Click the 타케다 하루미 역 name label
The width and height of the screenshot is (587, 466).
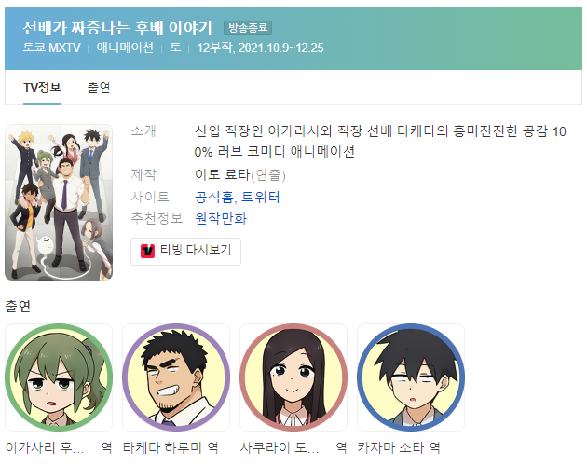(171, 447)
